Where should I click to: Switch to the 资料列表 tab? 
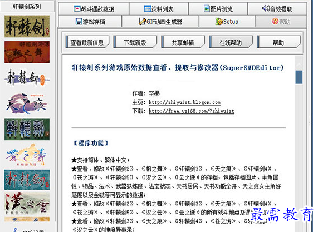click(159, 9)
